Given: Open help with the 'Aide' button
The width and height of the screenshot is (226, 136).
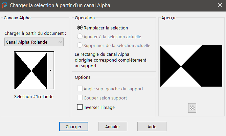Looking at the screenshot, I should click(152, 127).
